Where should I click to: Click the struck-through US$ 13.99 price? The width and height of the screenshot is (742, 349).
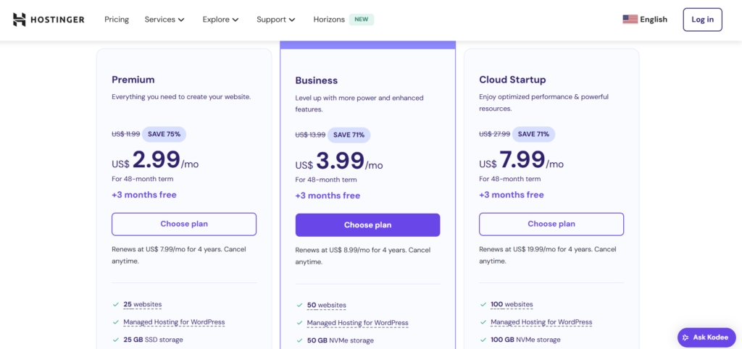click(x=310, y=135)
